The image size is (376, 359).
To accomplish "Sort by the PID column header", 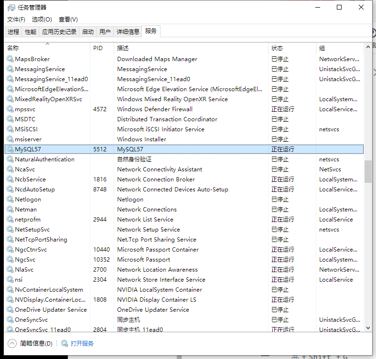I will point(102,48).
